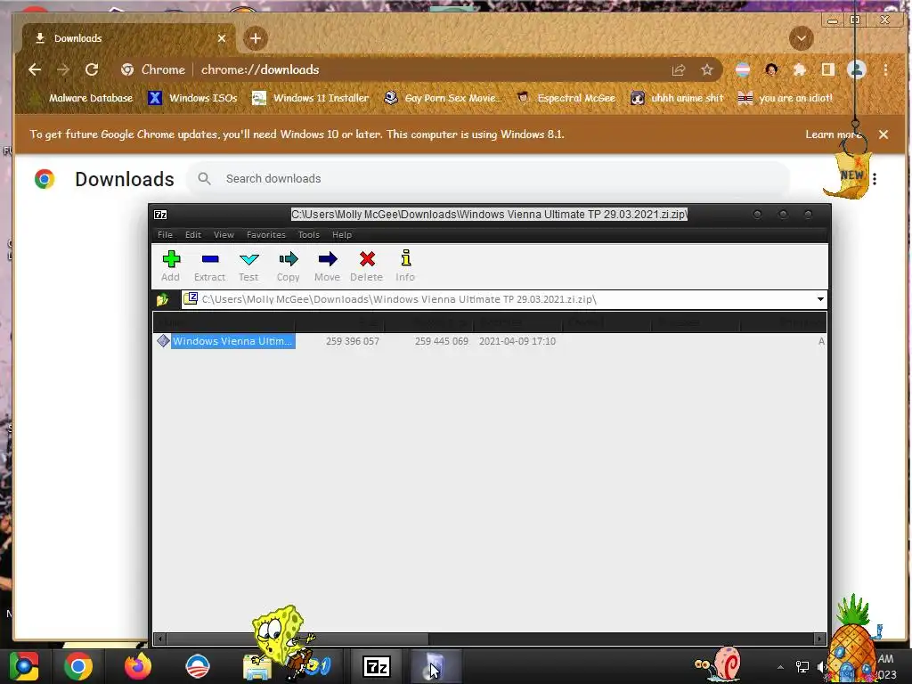Bookmark this page with the star icon
912x684 pixels.
point(706,70)
